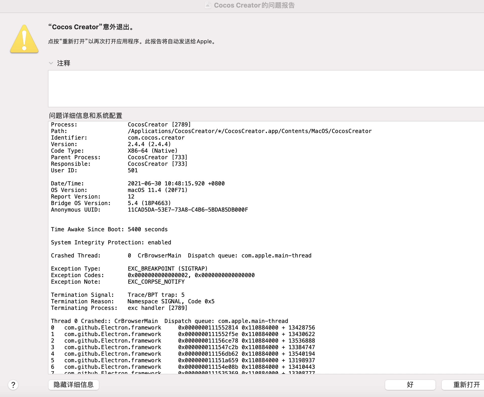The image size is (484, 397).
Task: Click the Exception Codes line
Action: tap(153, 275)
